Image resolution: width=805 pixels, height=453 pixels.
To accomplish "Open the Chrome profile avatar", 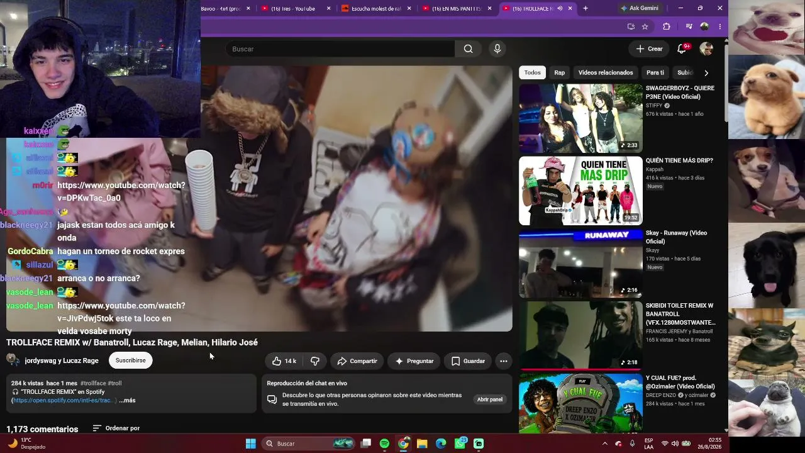I will [x=704, y=26].
